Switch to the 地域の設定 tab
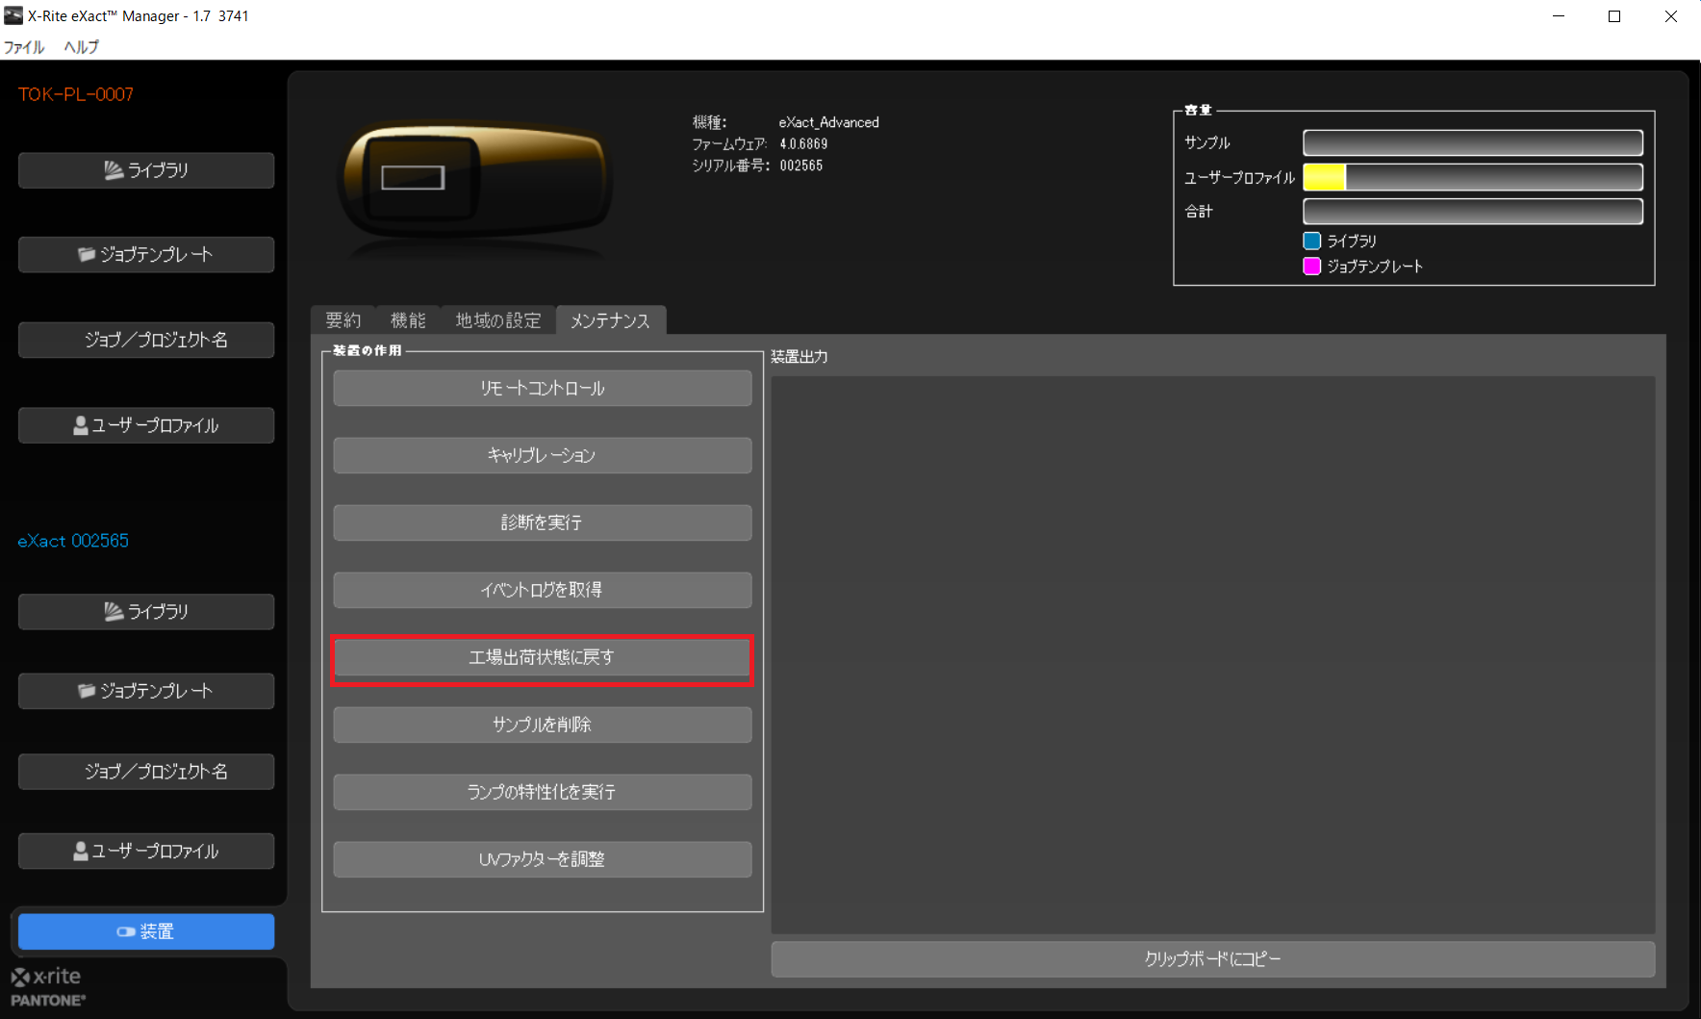 tap(498, 320)
